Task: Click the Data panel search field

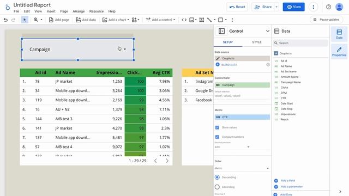Action: click(x=300, y=43)
